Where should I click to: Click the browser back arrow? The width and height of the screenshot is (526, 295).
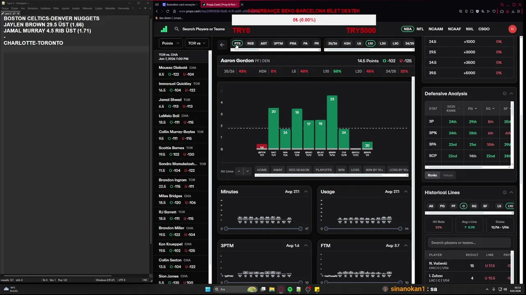pos(157,11)
